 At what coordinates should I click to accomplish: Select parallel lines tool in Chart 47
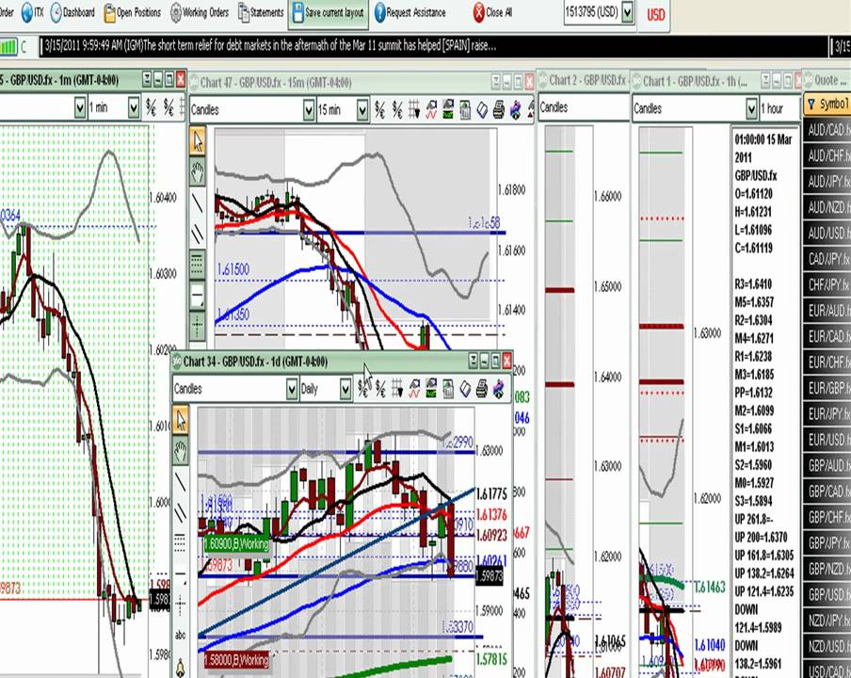[x=197, y=234]
